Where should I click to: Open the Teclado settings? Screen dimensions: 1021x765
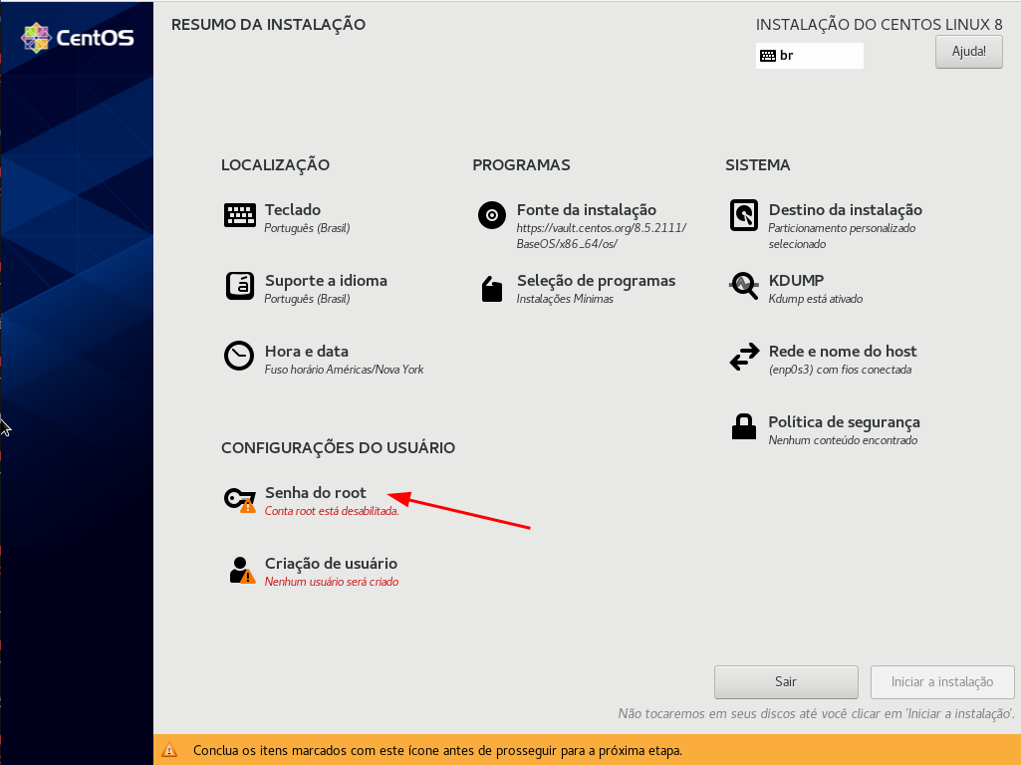pos(293,209)
